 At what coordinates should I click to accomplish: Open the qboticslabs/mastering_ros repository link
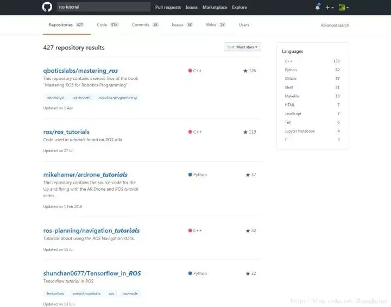pos(80,71)
